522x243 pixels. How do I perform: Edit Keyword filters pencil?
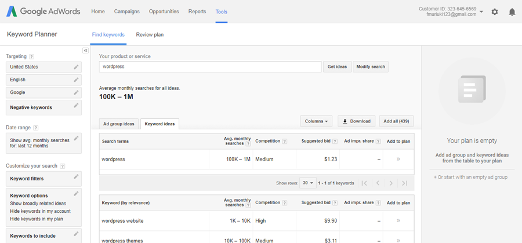(x=76, y=176)
